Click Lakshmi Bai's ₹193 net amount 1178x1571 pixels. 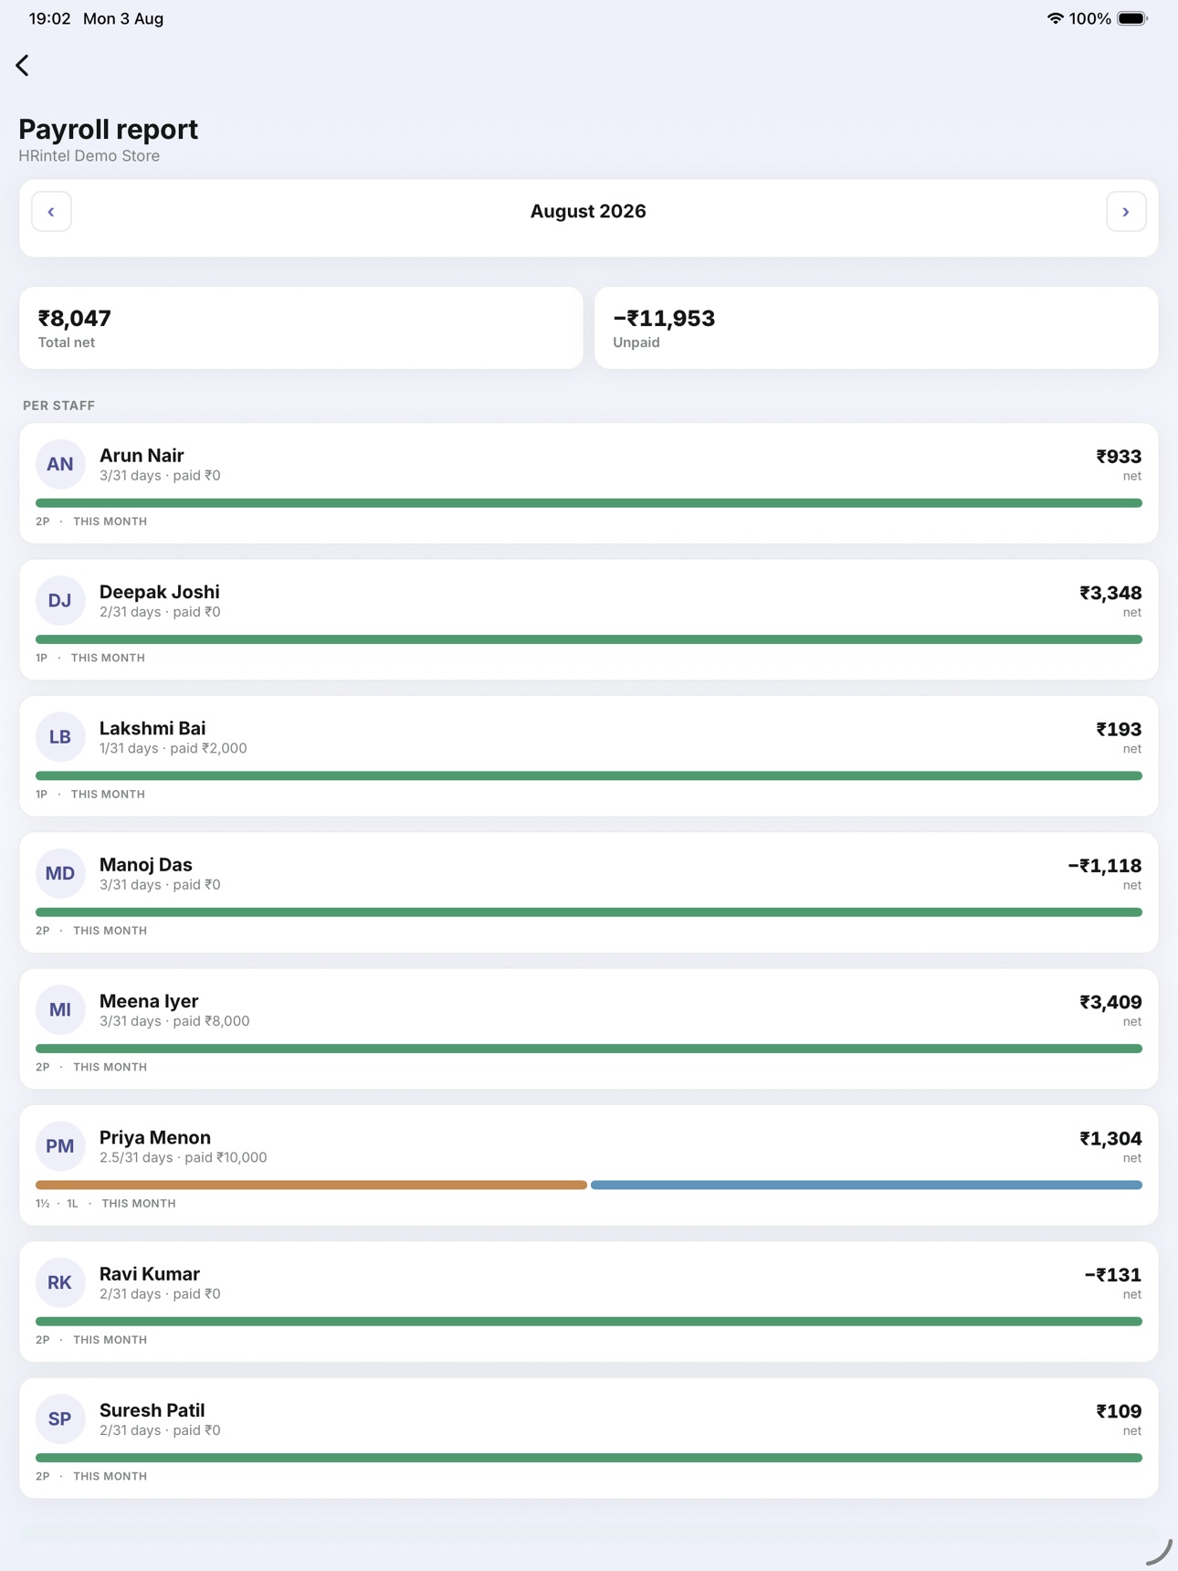[x=1119, y=729]
